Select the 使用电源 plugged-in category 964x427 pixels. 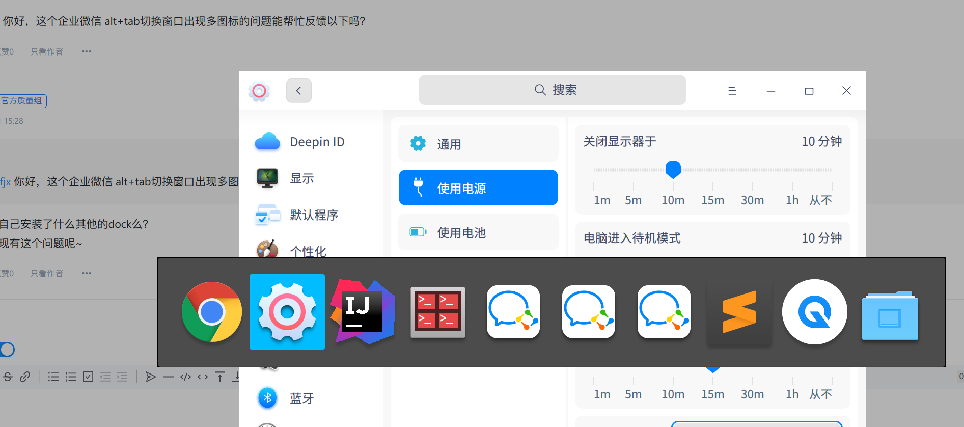click(x=478, y=188)
